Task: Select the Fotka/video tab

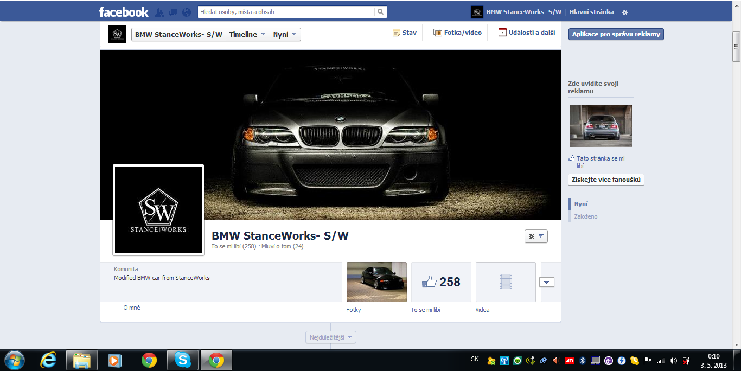Action: point(457,33)
